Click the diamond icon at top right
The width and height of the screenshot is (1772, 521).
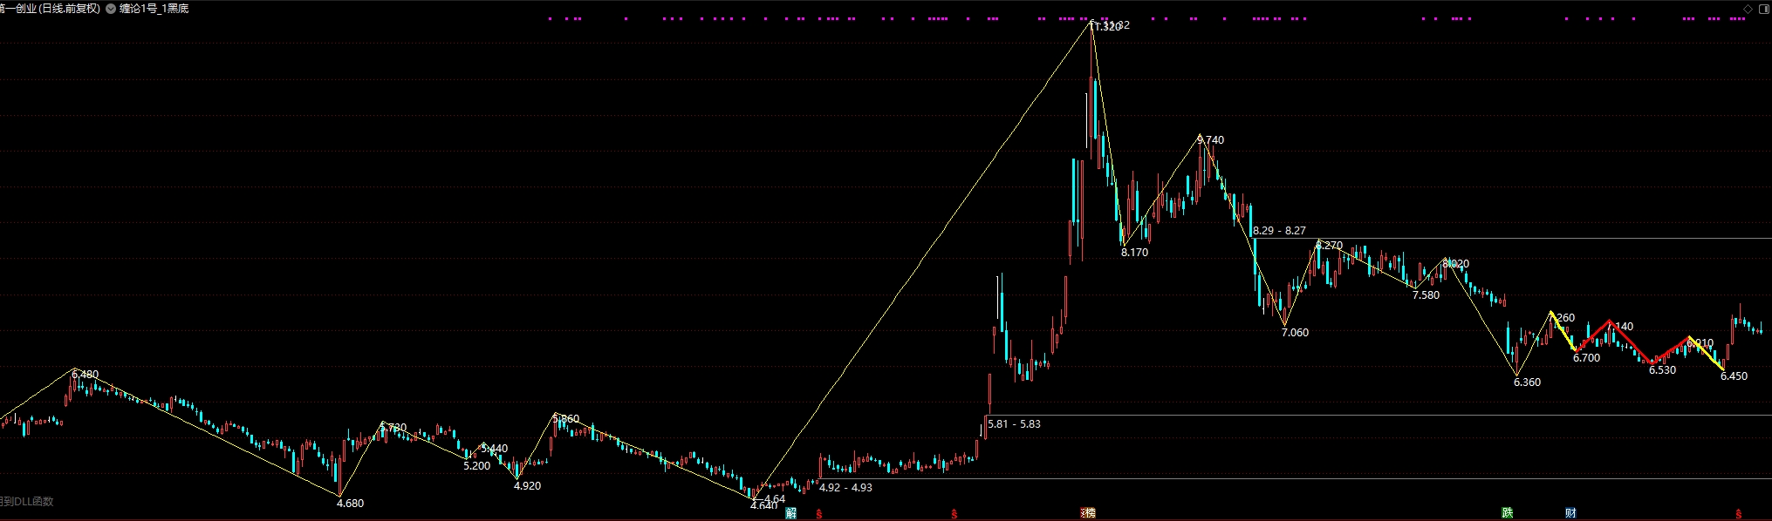(1748, 9)
